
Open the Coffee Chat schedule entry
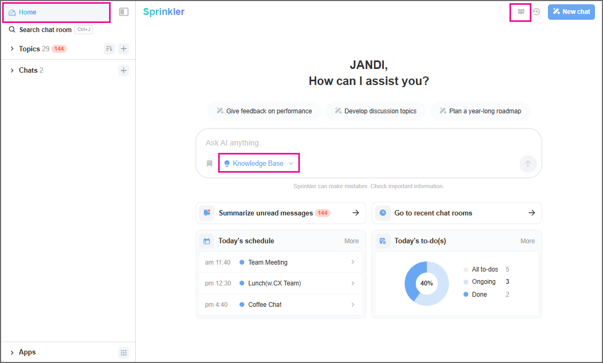coord(280,305)
